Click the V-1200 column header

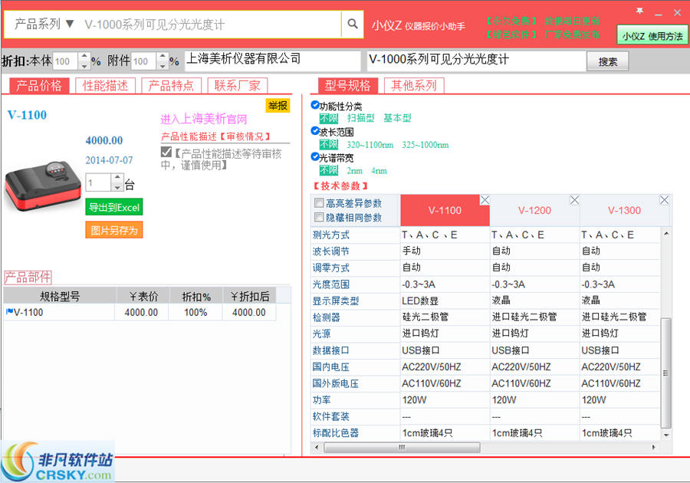tap(534, 210)
